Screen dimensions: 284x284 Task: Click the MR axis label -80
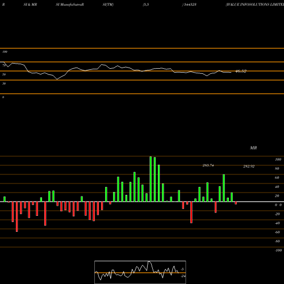[277, 241]
